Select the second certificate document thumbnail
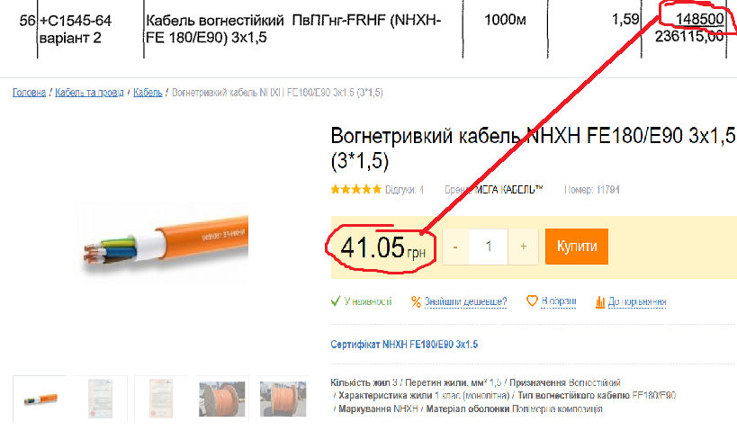737x440 pixels. [x=161, y=400]
